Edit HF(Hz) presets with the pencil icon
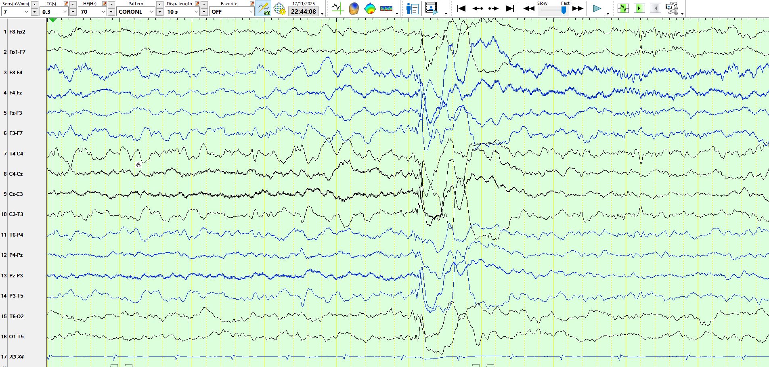This screenshot has width=769, height=367. [105, 4]
